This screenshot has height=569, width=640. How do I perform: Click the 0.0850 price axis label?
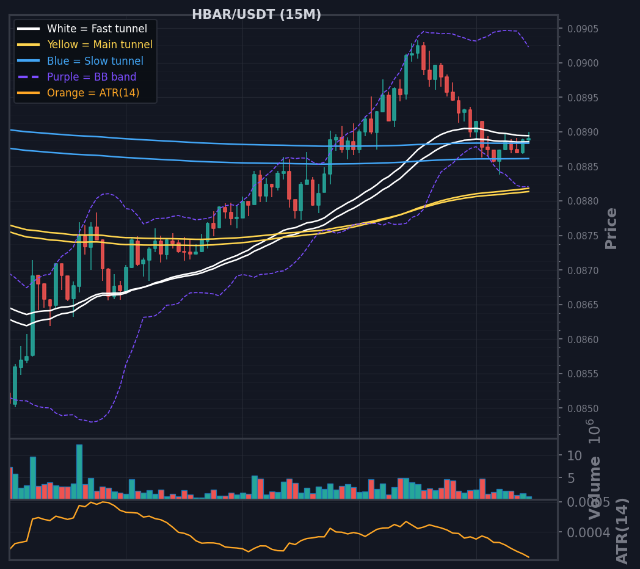pyautogui.click(x=583, y=408)
